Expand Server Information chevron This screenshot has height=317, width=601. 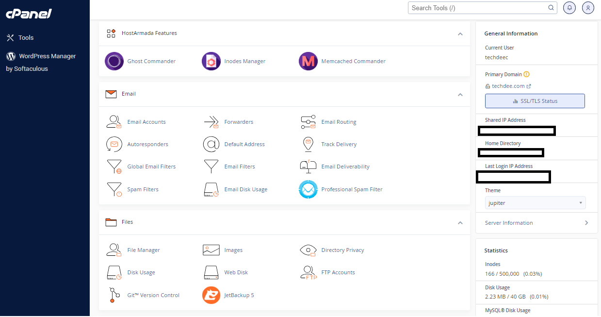pos(586,223)
